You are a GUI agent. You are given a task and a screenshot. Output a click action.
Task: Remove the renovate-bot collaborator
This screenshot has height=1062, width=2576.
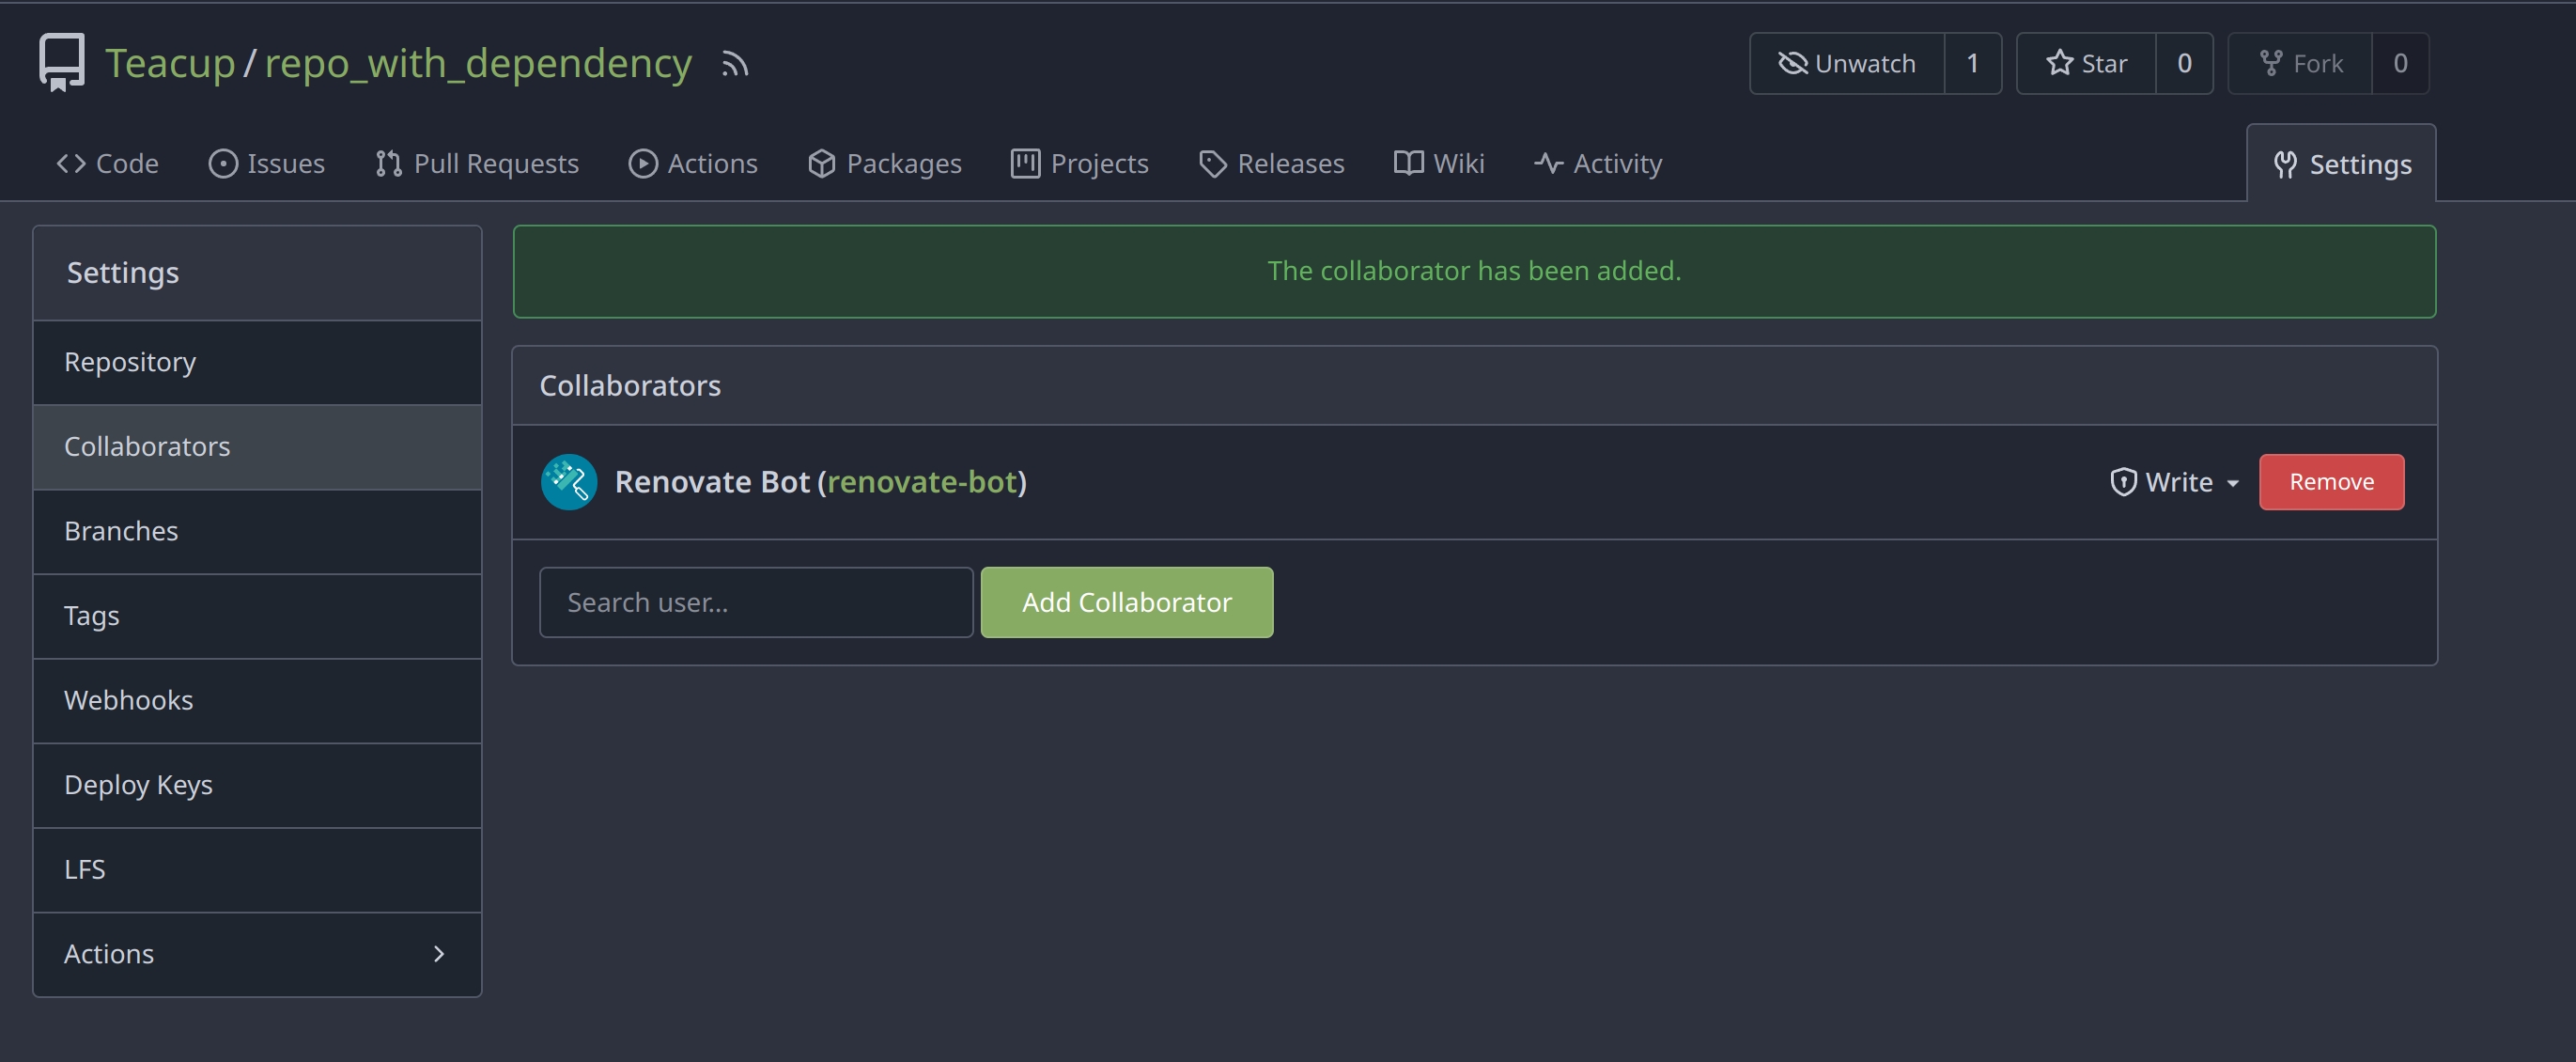[x=2331, y=481]
